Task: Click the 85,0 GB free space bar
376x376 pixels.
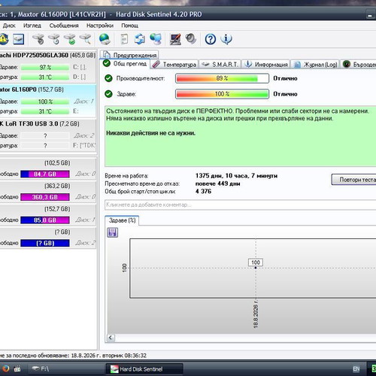Action: [45, 220]
